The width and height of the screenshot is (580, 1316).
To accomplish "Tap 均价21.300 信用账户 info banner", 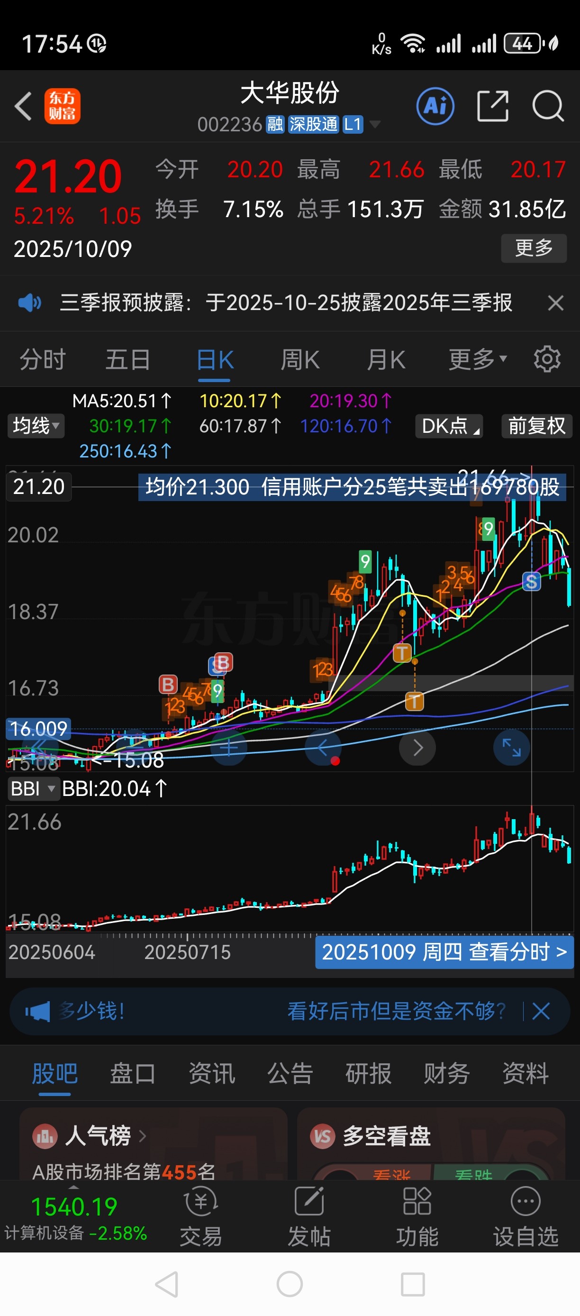I will (x=352, y=487).
